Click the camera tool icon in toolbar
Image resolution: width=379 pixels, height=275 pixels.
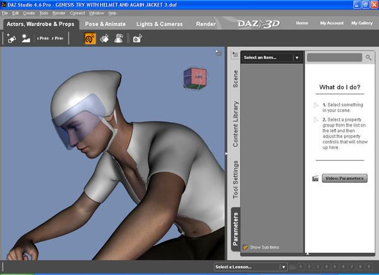[x=137, y=39]
